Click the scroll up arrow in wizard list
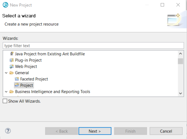Image resolution: width=187 pixels, height=139 pixels. click(181, 54)
